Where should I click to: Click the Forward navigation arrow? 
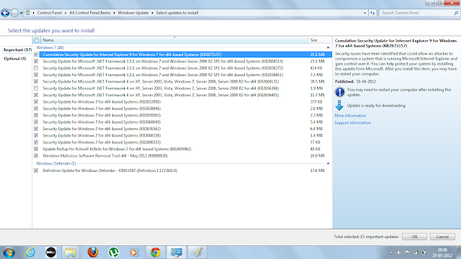(14, 13)
